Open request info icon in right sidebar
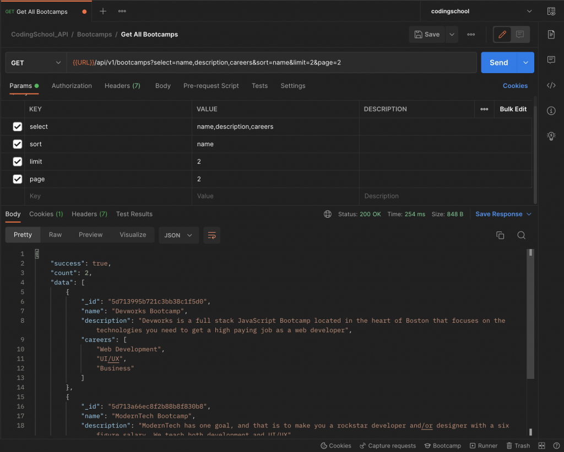This screenshot has height=452, width=564. tap(551, 111)
